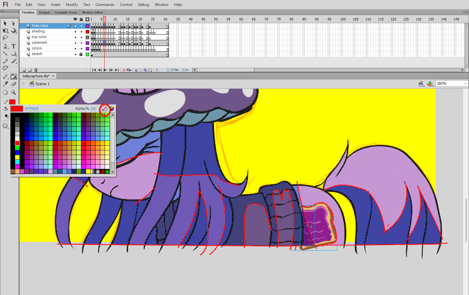This screenshot has height=295, width=469.
Task: Switch to the Compiler Errors tab
Action: (66, 12)
